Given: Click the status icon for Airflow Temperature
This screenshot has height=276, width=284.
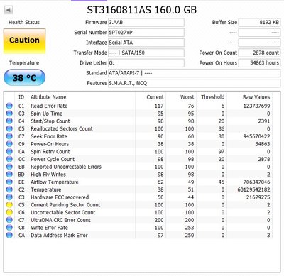Looking at the screenshot, I should click(9, 182).
